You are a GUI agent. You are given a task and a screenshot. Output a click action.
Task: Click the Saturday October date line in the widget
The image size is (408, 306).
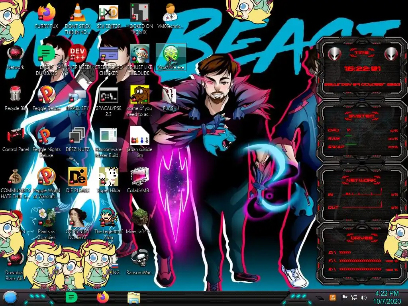[x=362, y=84]
